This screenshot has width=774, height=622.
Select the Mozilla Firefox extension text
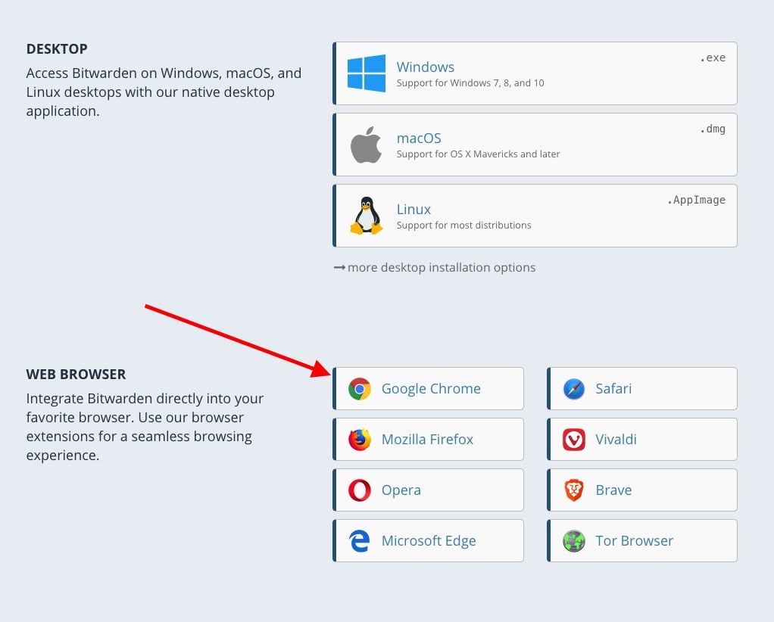(x=427, y=440)
